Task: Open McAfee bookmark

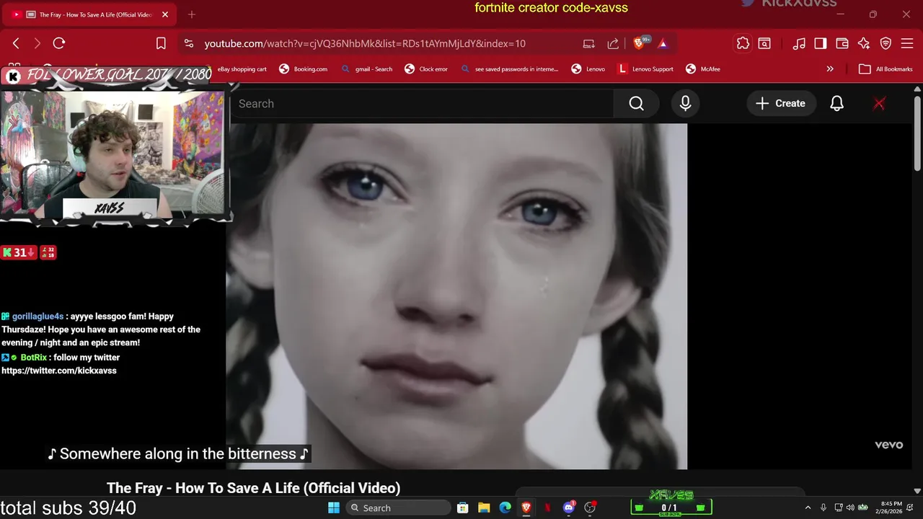Action: (703, 69)
